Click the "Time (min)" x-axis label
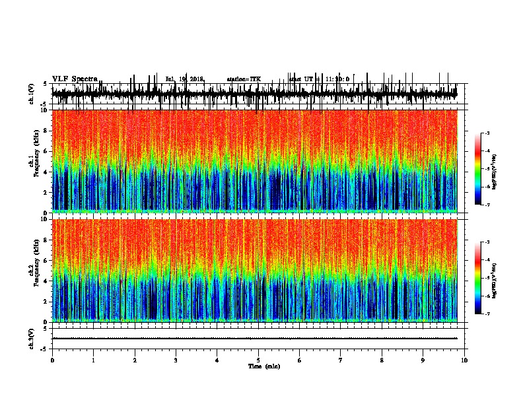Viewport: 523px width, 404px height. 264,366
